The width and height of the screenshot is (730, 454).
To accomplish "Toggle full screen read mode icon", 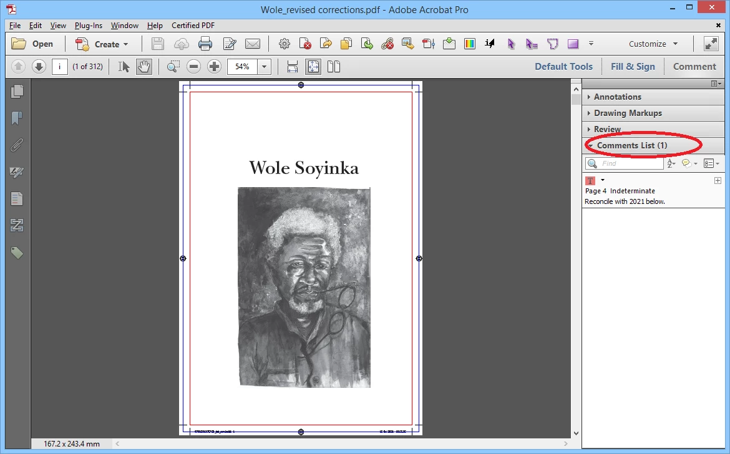I will pos(711,44).
